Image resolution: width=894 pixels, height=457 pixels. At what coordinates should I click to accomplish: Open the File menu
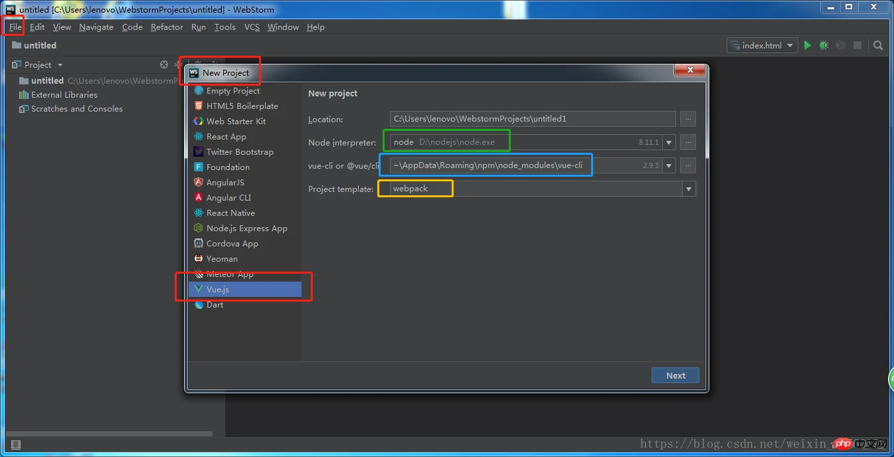[x=15, y=27]
